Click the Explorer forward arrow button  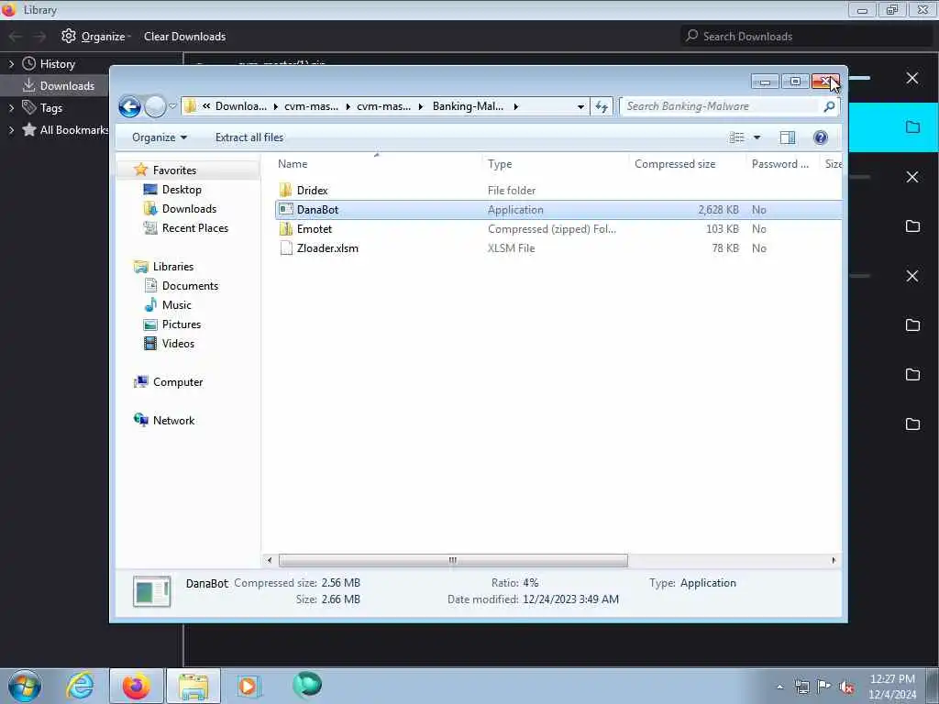pos(155,106)
